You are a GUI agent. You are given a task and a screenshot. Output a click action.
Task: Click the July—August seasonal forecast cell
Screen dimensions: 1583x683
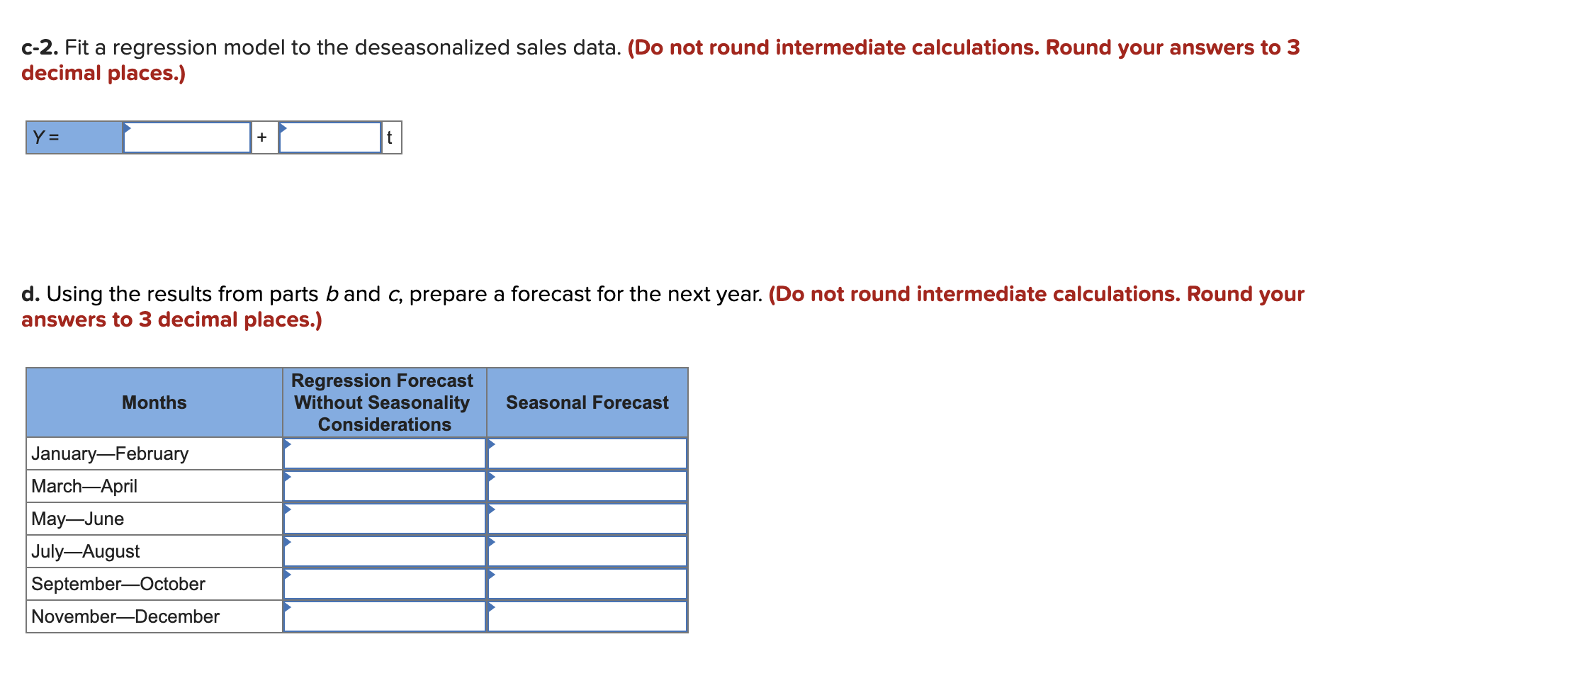click(x=587, y=551)
